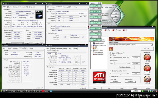Click the Discard button in Catalyst
The height and width of the screenshot is (98, 158).
135,88
